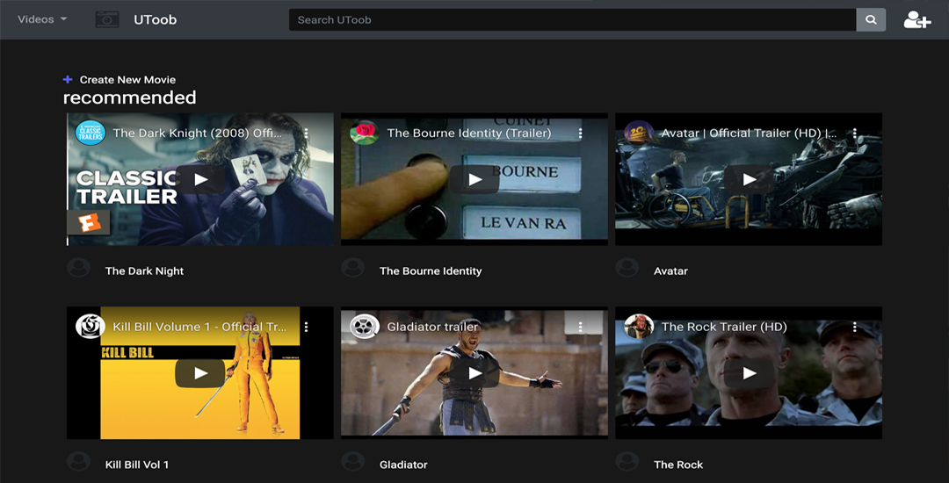
Task: Click channel avatar on The Rock video
Action: pos(639,327)
